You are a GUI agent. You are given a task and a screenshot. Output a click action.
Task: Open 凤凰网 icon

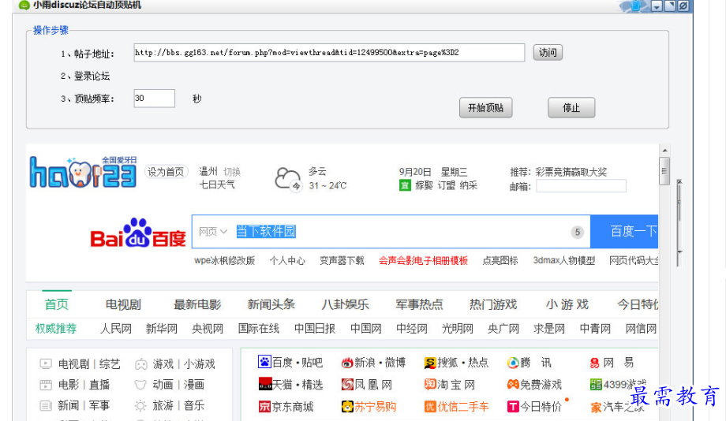[347, 385]
